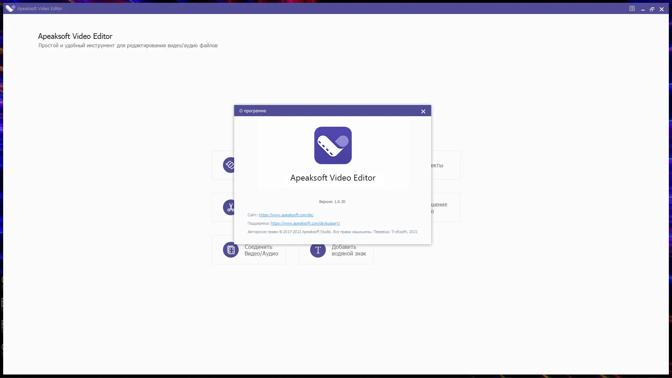Close the Apeaksoft Video Editor window
The width and height of the screenshot is (672, 378).
pyautogui.click(x=661, y=9)
